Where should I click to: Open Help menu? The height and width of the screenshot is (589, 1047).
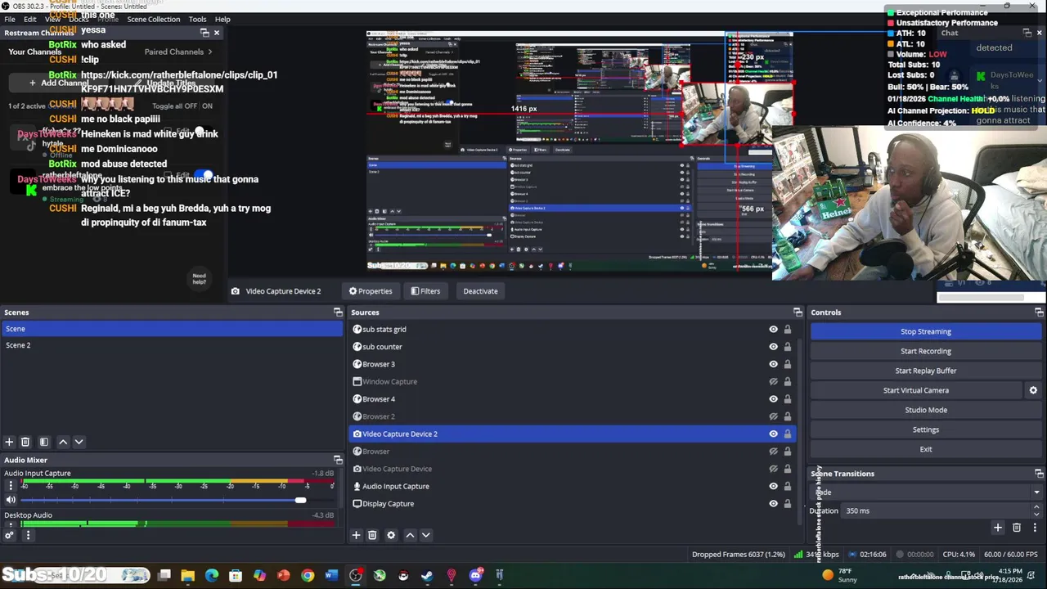[x=222, y=19]
